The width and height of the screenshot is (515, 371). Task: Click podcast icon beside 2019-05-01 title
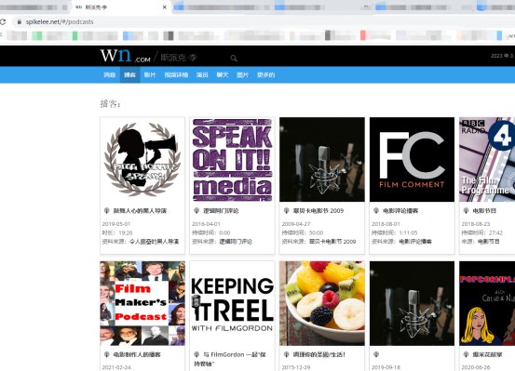coord(106,210)
